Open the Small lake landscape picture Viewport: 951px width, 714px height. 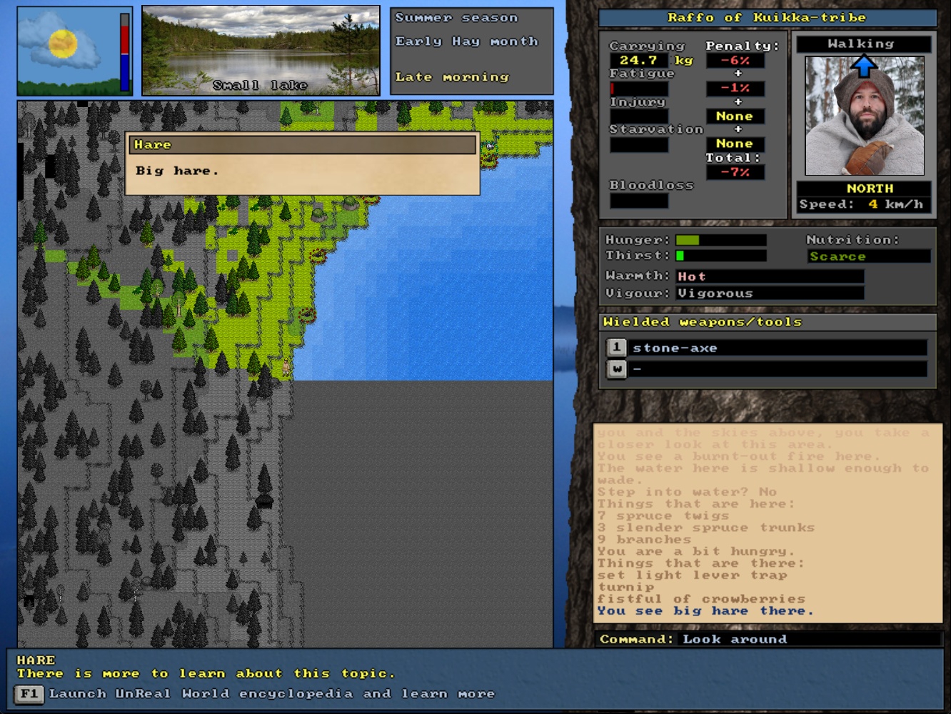(261, 51)
